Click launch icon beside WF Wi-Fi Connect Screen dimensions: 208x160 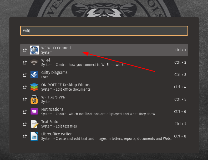pos(25,50)
